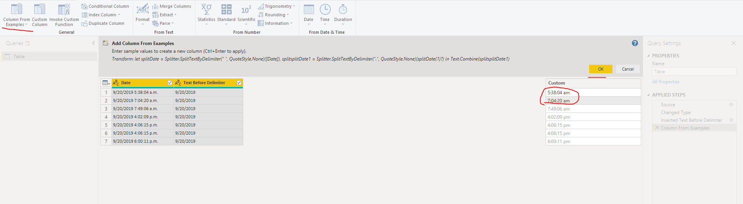
Task: Open Statistics number tool
Action: coord(206,15)
